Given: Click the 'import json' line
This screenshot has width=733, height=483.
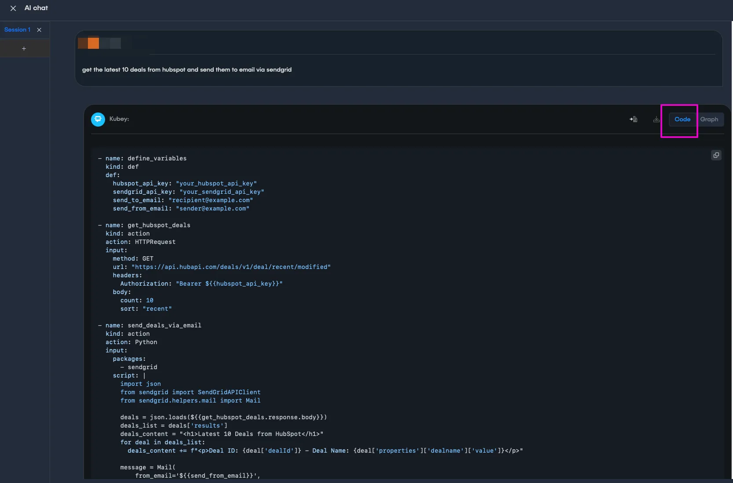Looking at the screenshot, I should click(x=141, y=384).
